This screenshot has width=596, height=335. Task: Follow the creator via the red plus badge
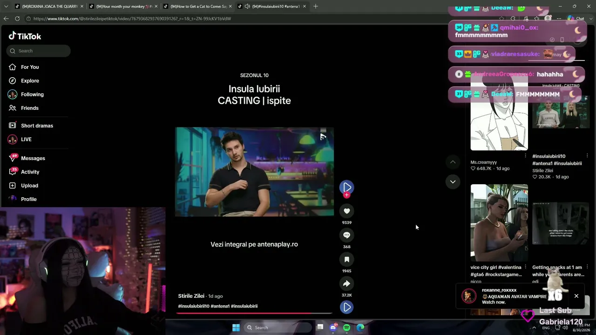346,195
